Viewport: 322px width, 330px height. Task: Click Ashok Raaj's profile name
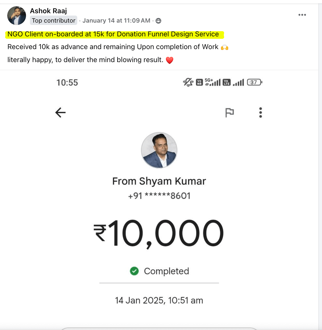point(48,11)
